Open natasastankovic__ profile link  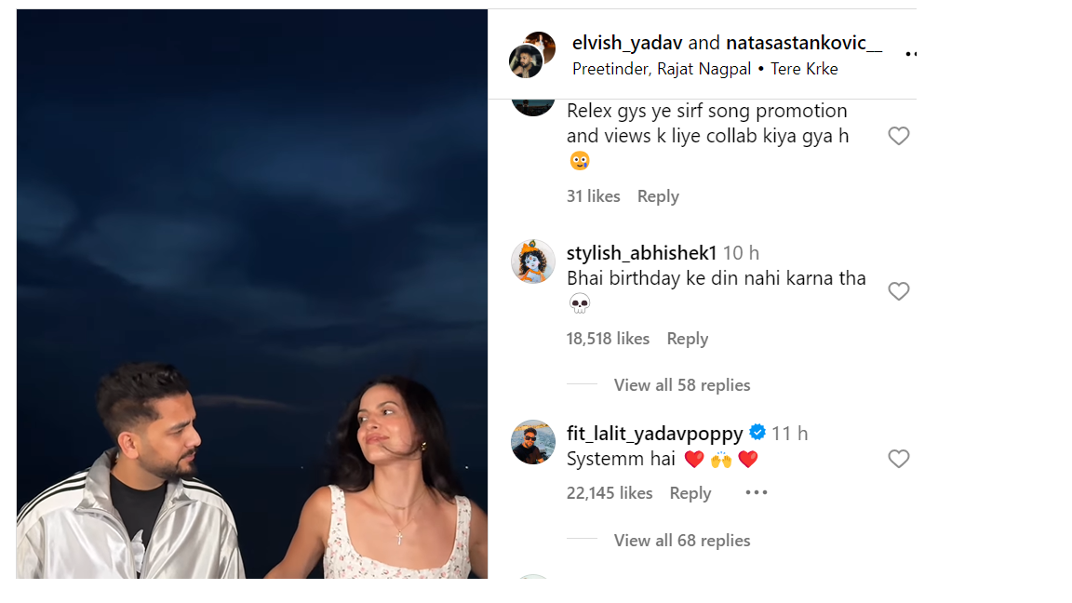click(x=803, y=43)
